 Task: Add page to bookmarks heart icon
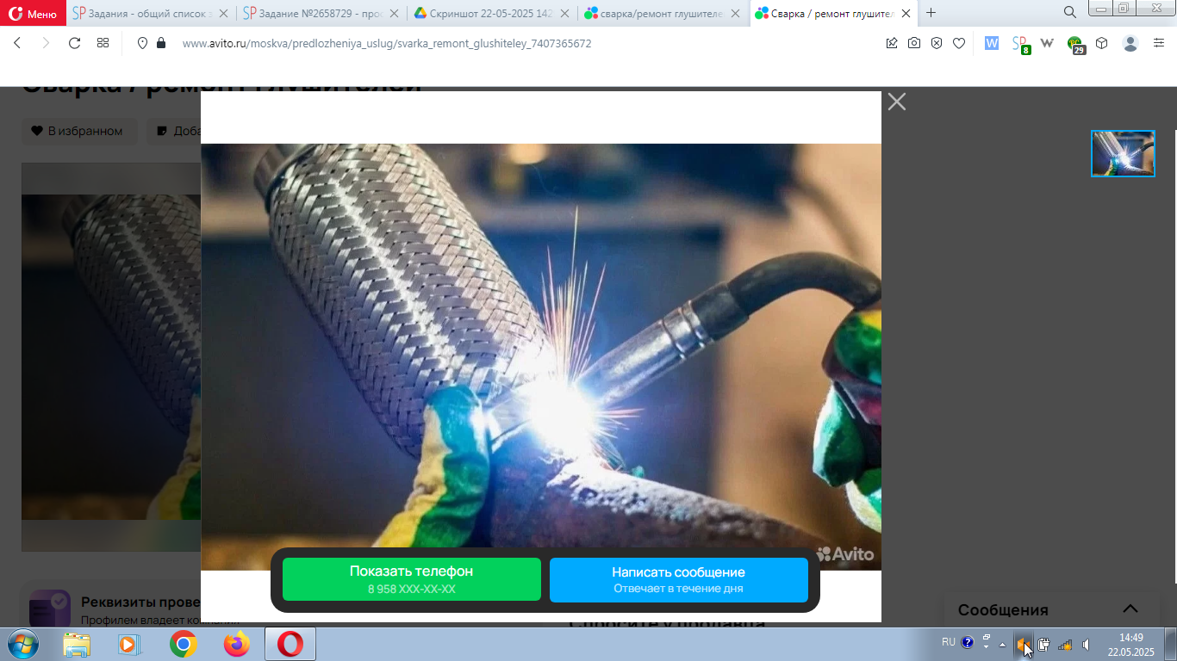coord(959,43)
